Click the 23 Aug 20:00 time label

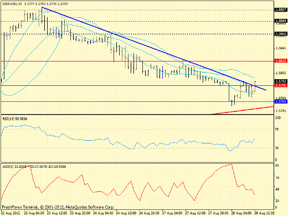tap(80, 213)
